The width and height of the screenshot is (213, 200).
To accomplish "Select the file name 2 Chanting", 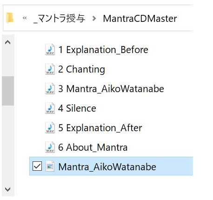I will coord(81,69).
